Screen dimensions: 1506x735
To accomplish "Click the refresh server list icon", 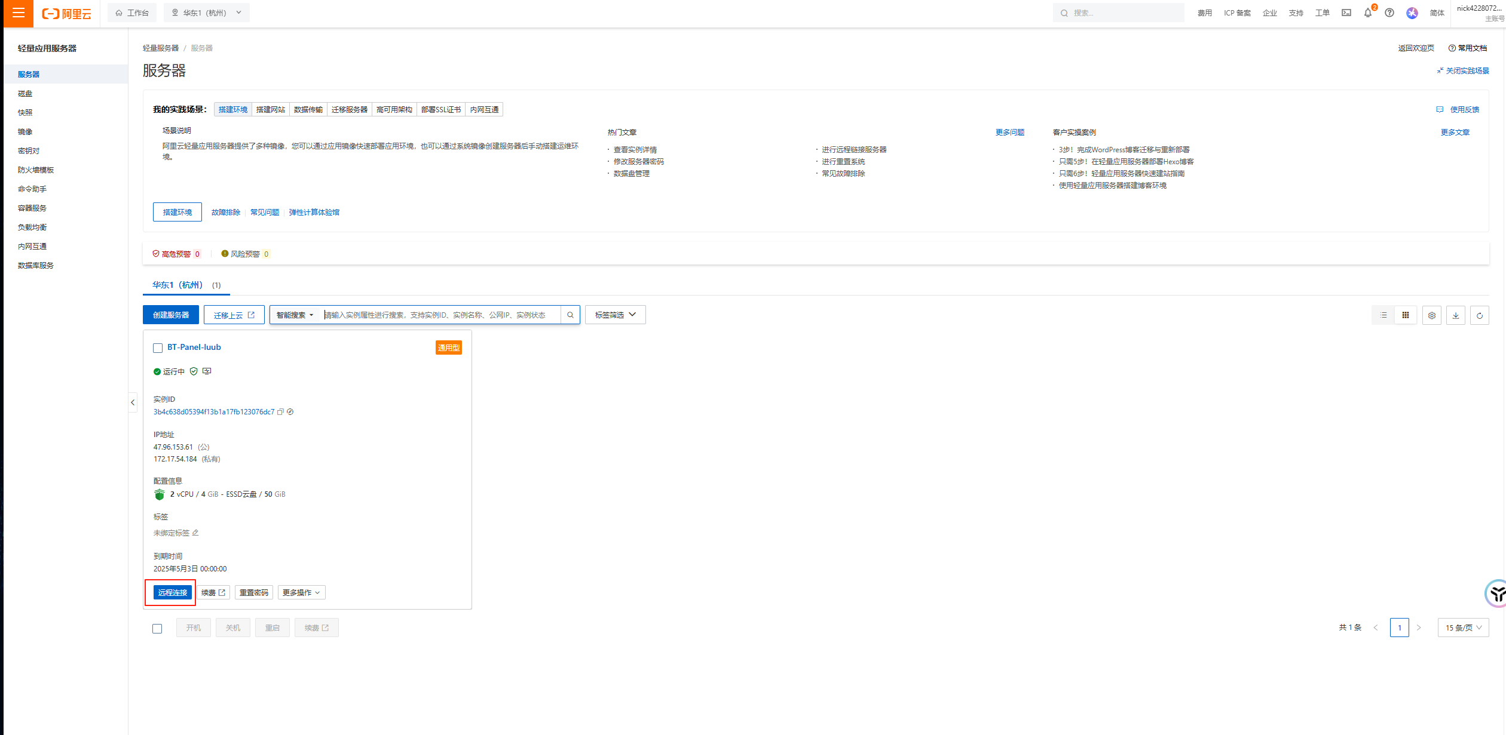I will tap(1479, 315).
